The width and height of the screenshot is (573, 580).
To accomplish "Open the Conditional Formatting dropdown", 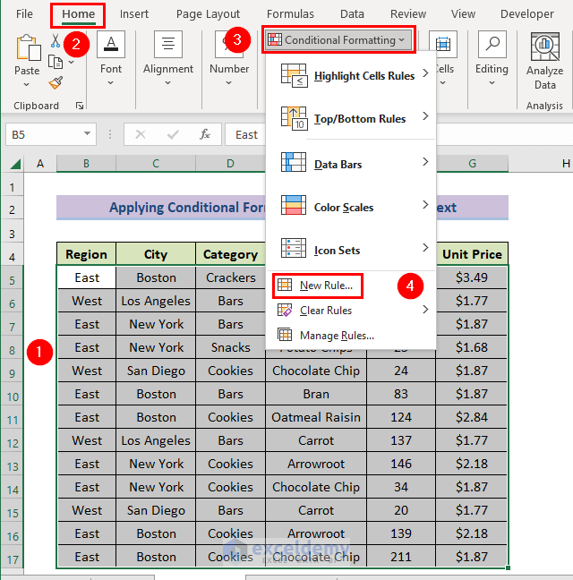I will [338, 39].
